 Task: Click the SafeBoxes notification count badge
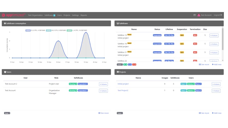pos(54,15)
